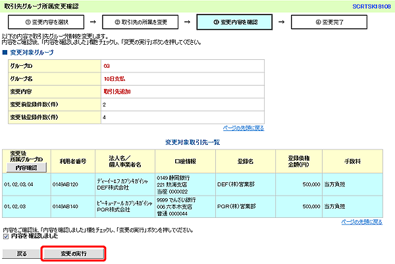Screen dimensions: 395x264
Task: Click group ID value 03
Action: [x=107, y=66]
